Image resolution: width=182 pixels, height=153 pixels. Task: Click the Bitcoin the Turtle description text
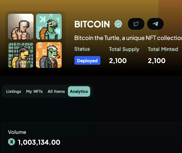click(128, 38)
